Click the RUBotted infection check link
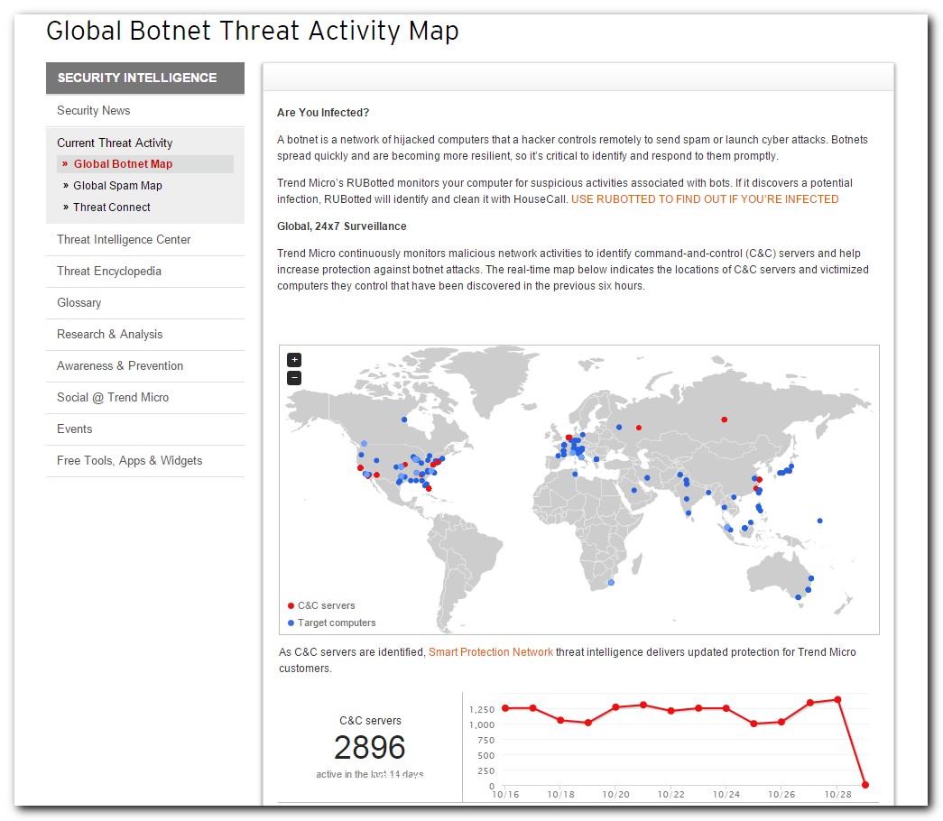Viewport: 943px width, 821px height. [705, 199]
